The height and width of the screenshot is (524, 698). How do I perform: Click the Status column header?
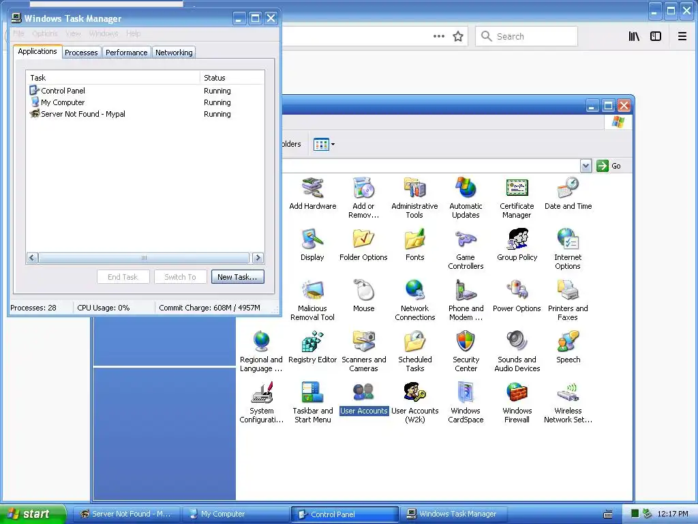(232, 78)
